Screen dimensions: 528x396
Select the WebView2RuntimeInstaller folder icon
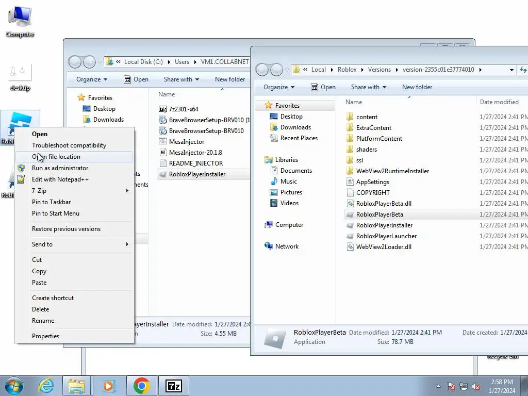point(350,171)
